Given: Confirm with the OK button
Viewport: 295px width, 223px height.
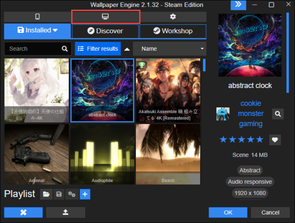Looking at the screenshot, I should (228, 212).
